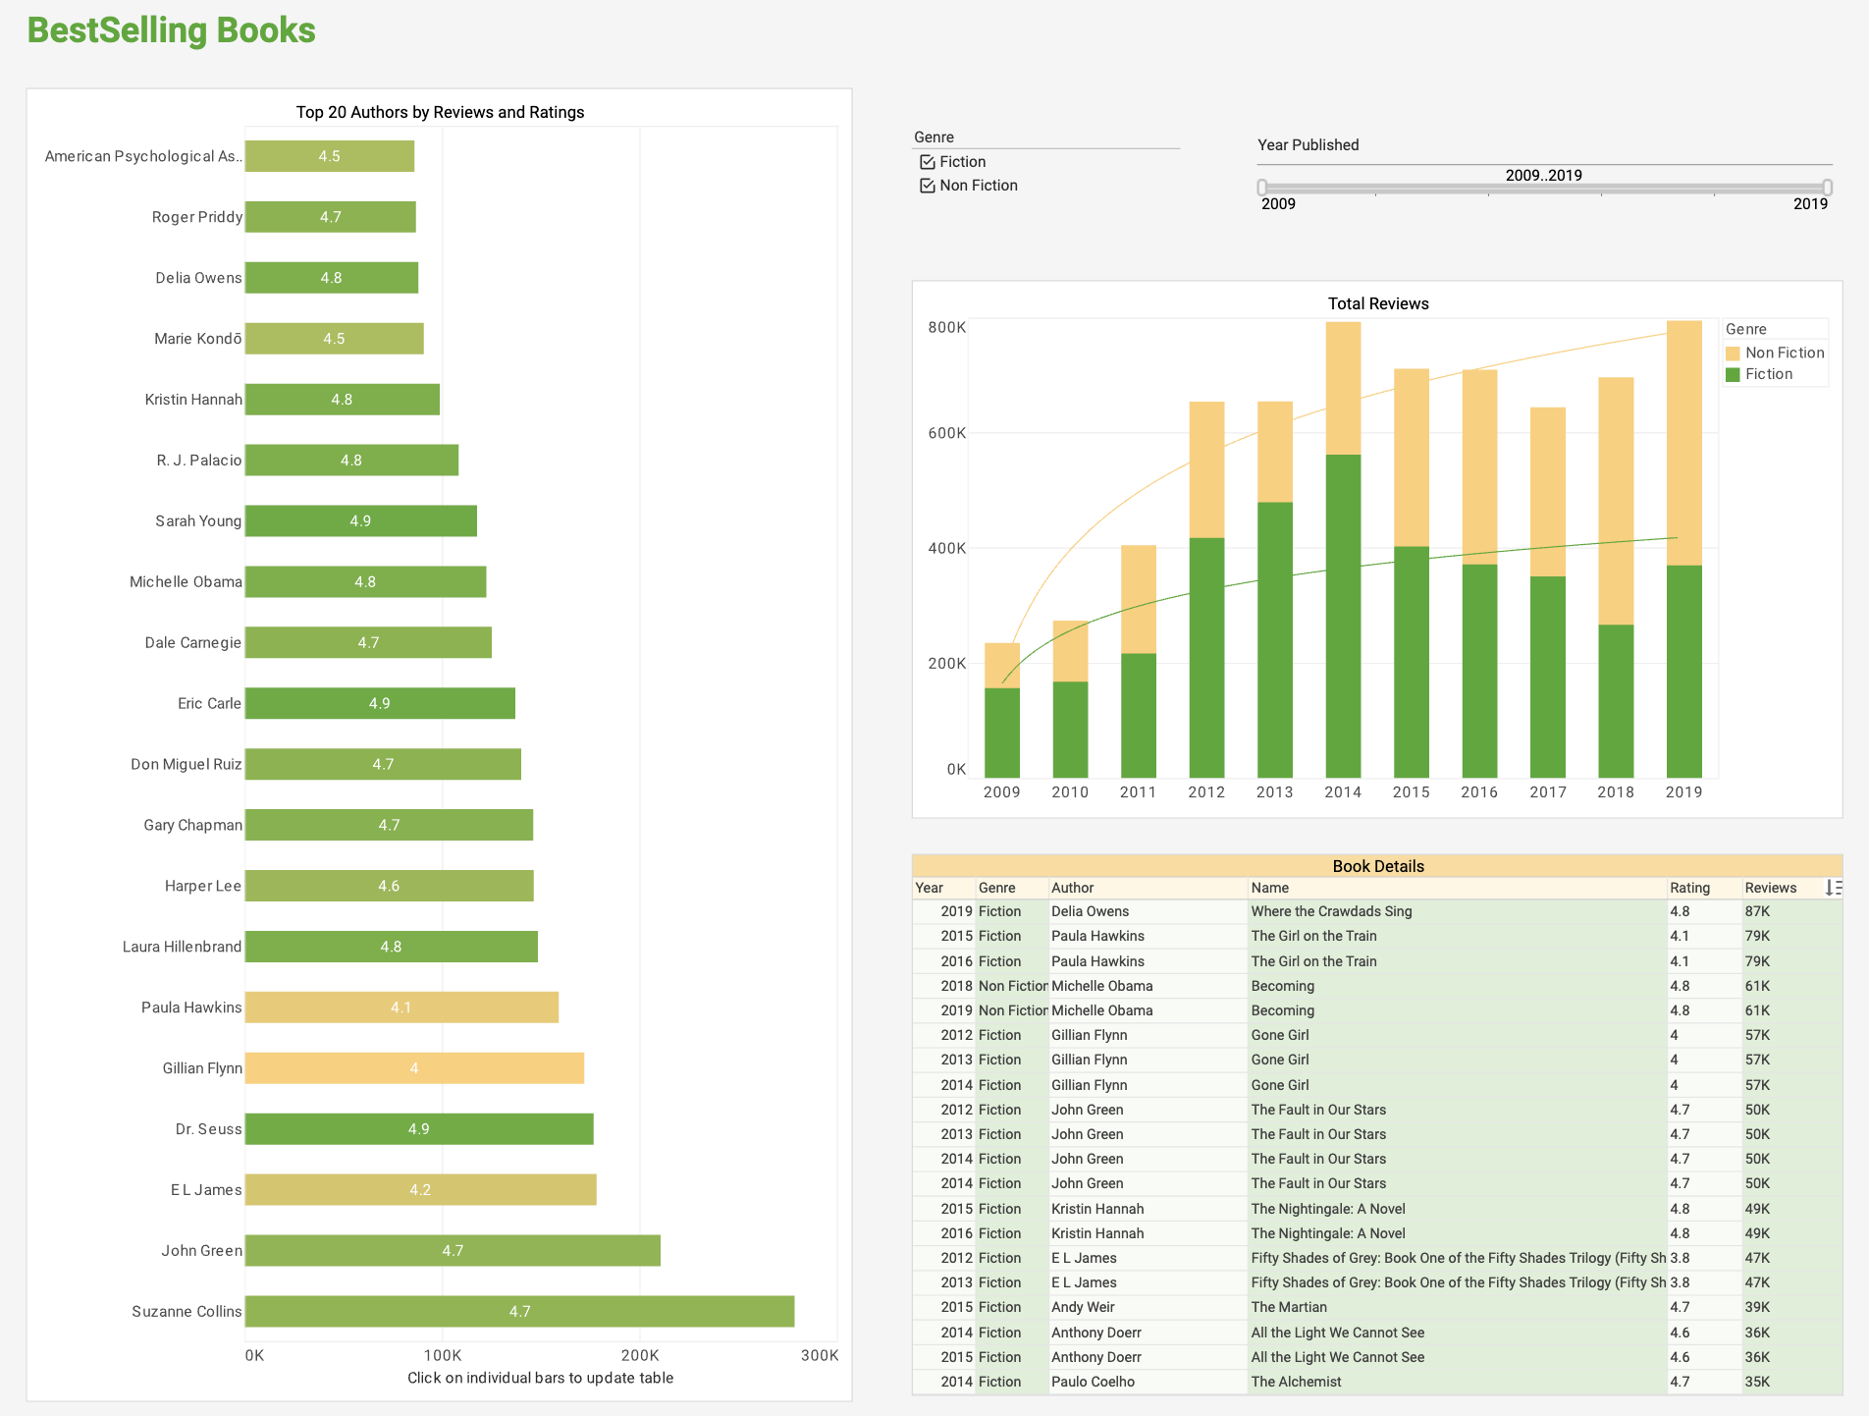Image resolution: width=1869 pixels, height=1416 pixels.
Task: Select the American Psychological As.. bar
Action: coord(329,155)
